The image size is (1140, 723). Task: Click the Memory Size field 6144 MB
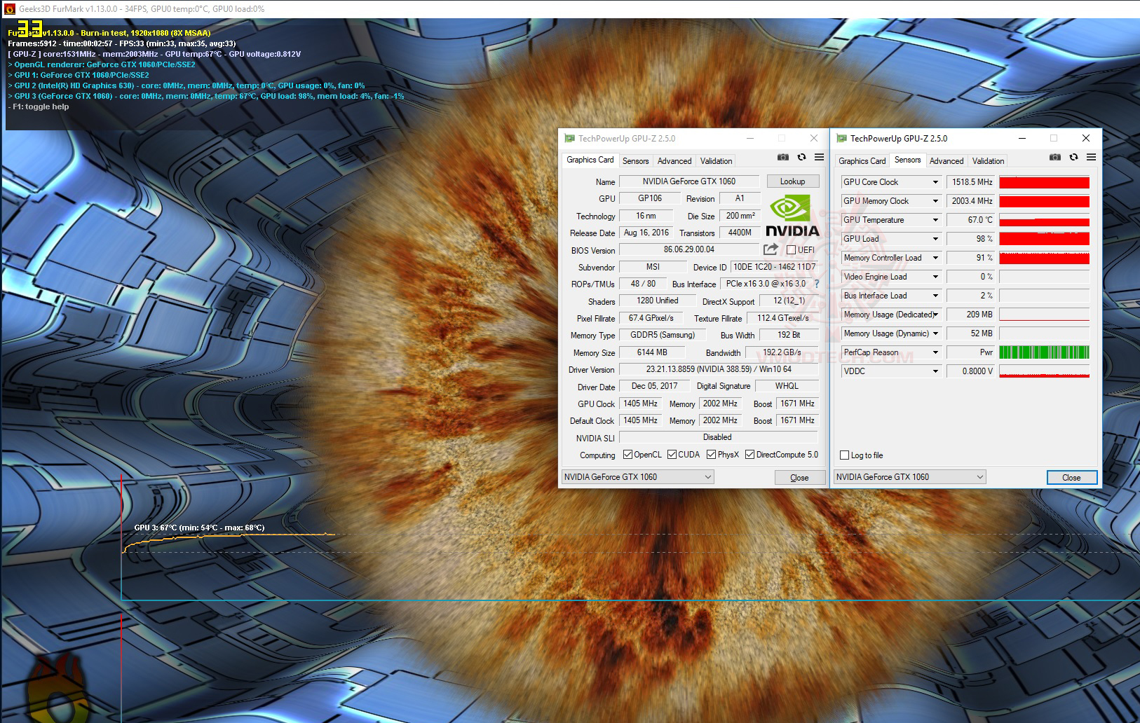[x=652, y=352]
